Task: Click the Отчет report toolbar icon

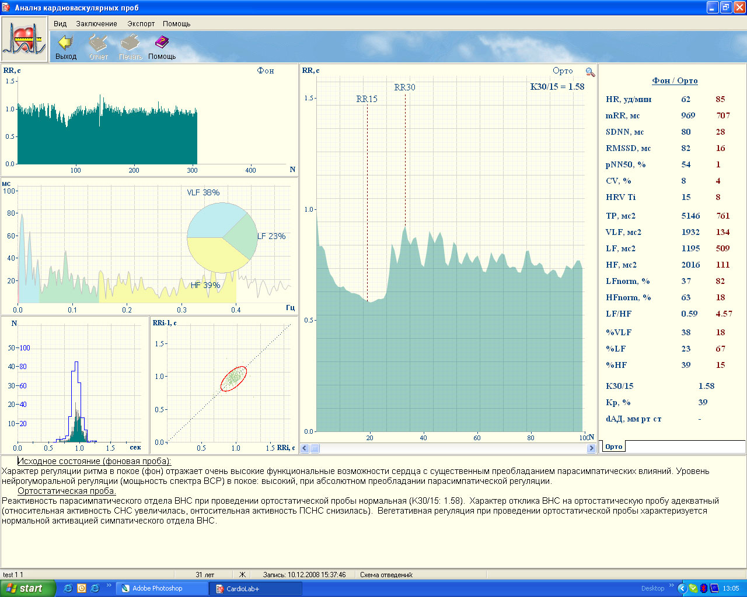Action: [x=98, y=43]
